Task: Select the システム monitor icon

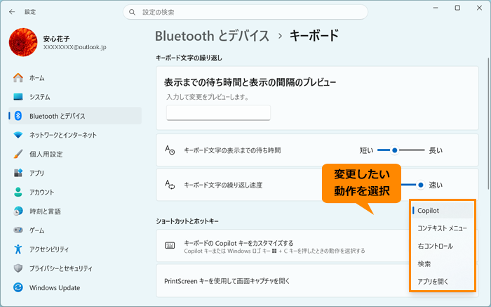Action: pos(18,97)
